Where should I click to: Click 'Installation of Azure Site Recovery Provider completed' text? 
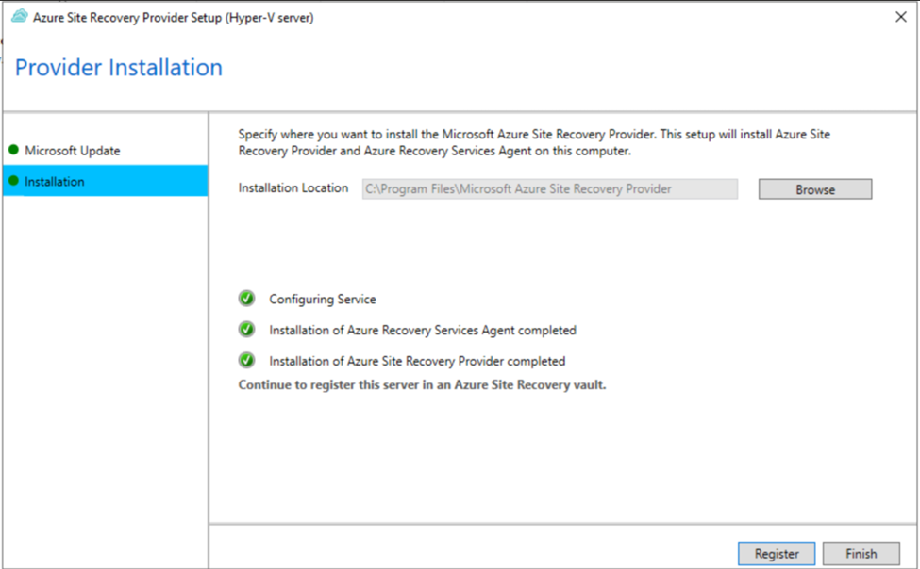point(417,361)
